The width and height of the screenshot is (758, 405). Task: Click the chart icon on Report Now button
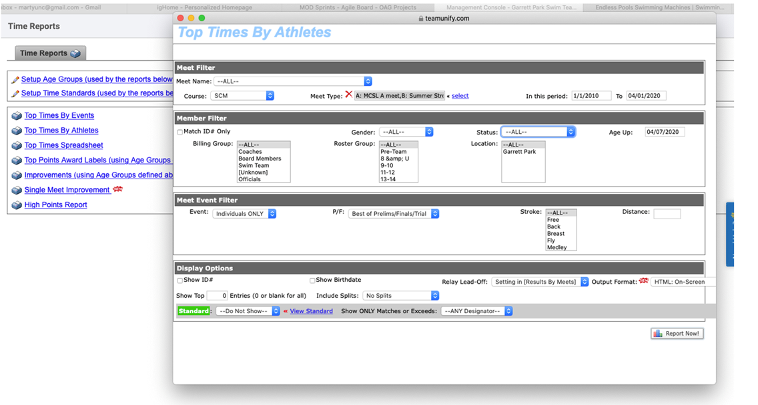658,334
